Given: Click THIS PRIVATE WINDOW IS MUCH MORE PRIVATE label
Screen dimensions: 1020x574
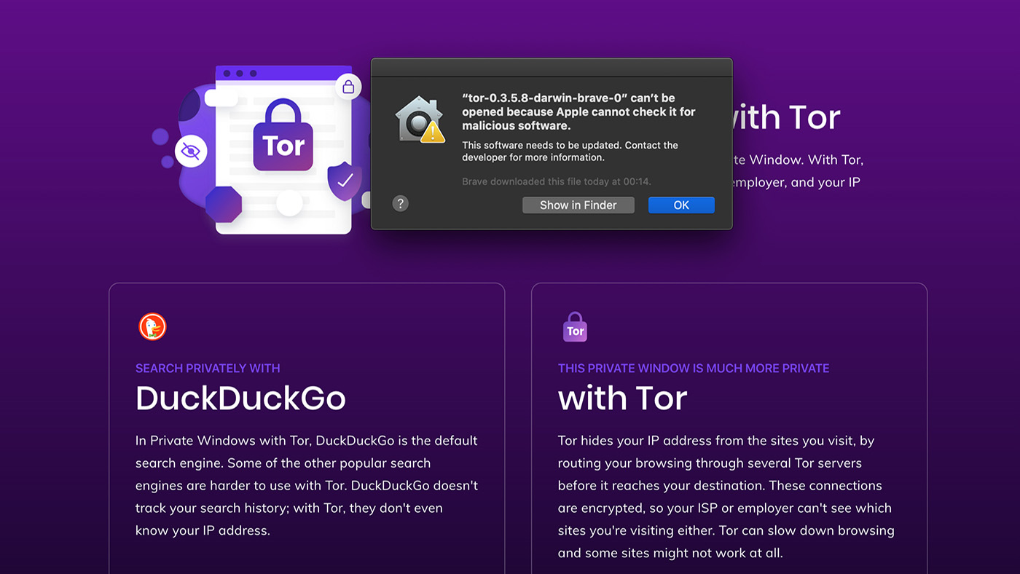Looking at the screenshot, I should [x=694, y=369].
